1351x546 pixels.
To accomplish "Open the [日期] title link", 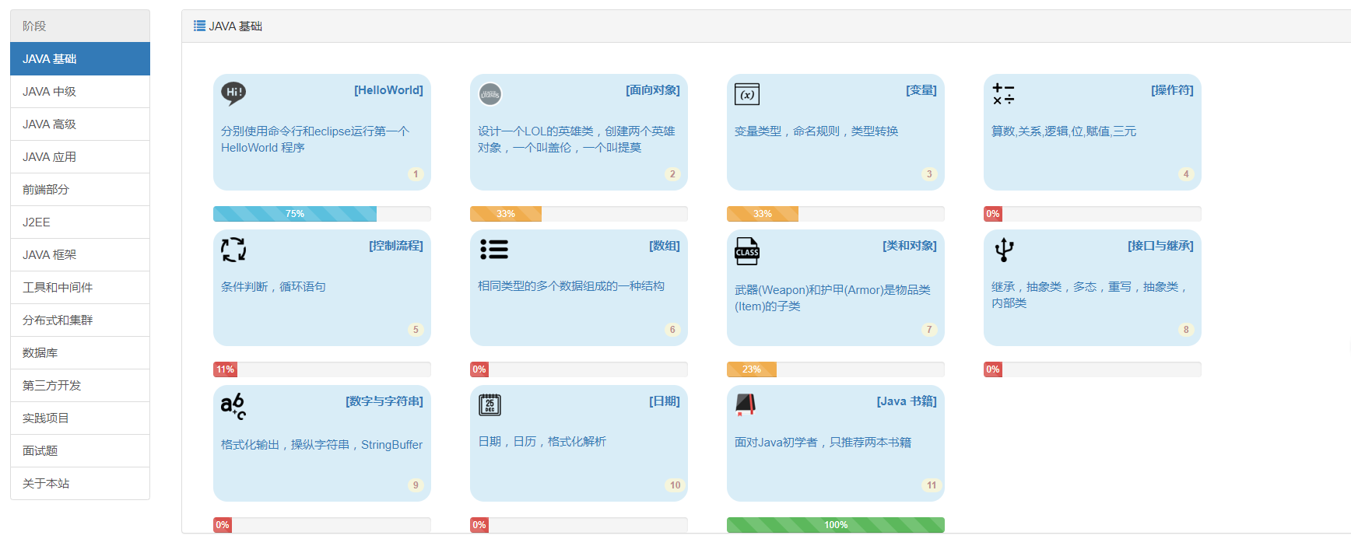I will tap(665, 401).
